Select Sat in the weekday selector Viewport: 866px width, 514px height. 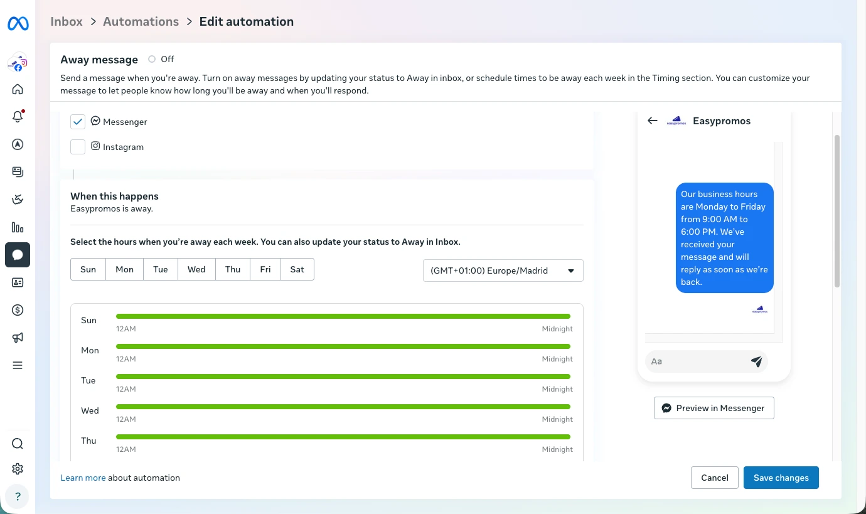click(x=297, y=269)
